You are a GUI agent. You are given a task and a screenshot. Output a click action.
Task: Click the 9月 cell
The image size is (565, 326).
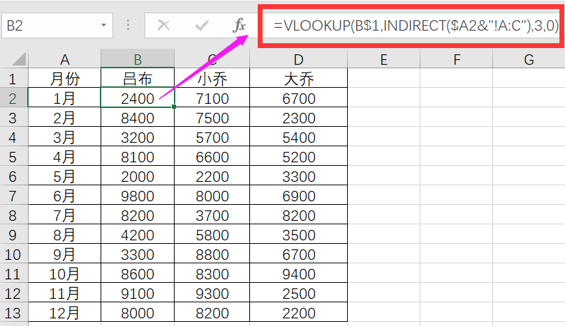(64, 254)
